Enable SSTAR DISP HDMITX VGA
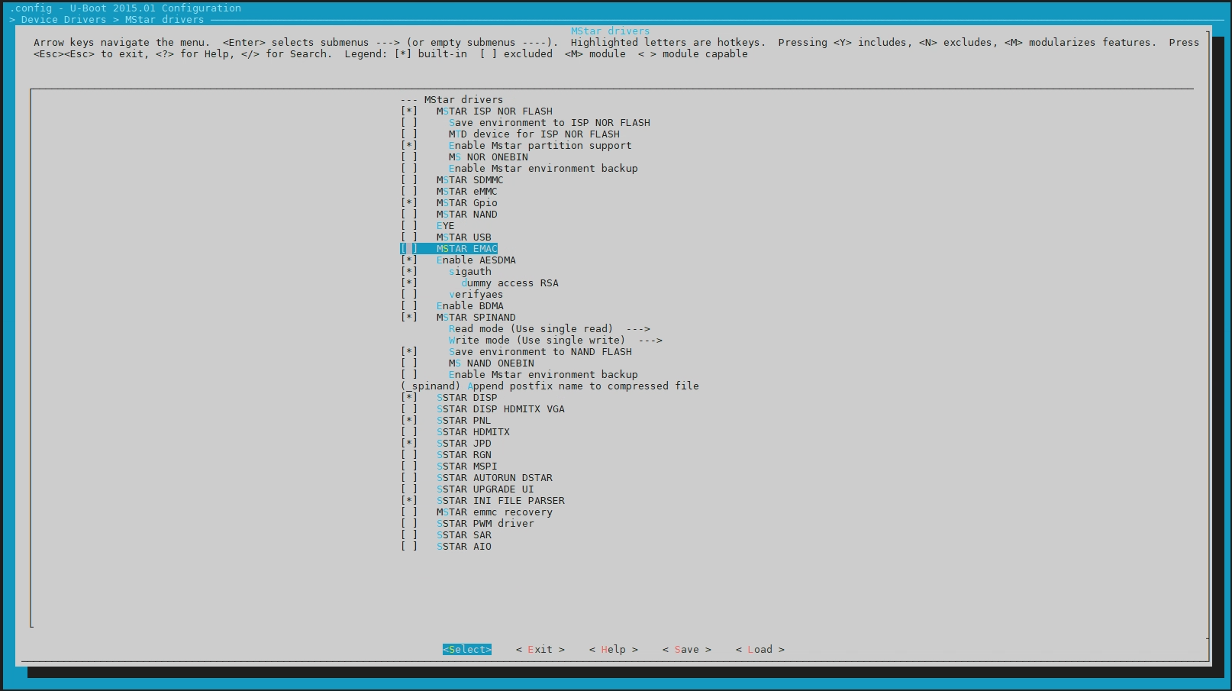Screen dimensions: 1232x691 point(482,409)
